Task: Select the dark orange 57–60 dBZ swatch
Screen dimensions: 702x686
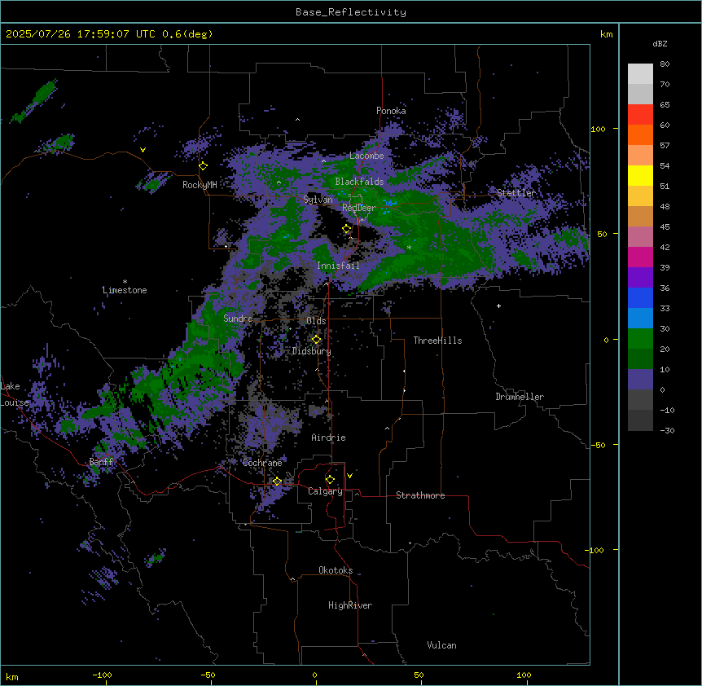Action: (x=640, y=134)
